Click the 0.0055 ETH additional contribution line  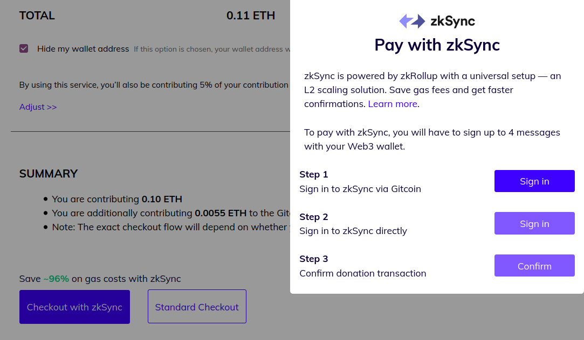click(x=171, y=213)
